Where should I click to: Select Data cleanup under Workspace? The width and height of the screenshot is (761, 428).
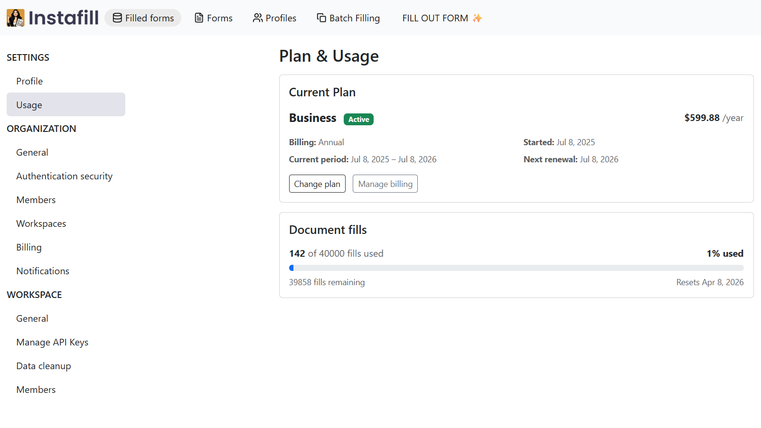pos(44,366)
